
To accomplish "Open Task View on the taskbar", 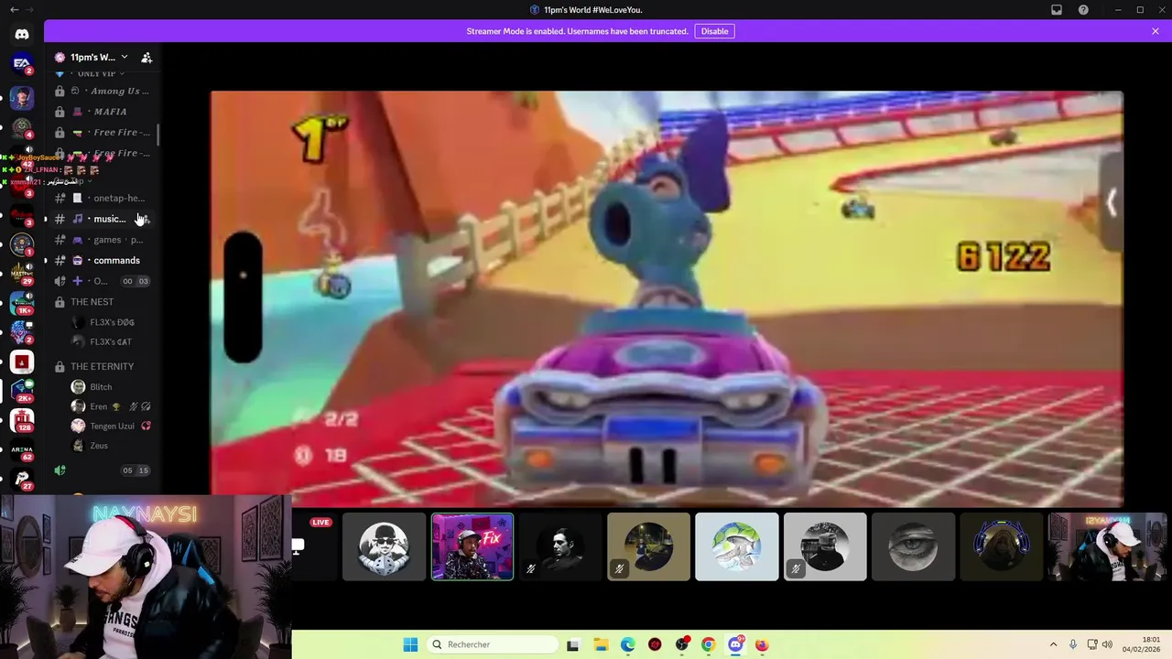I will [x=573, y=644].
